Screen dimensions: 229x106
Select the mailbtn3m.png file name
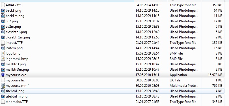point(17,70)
